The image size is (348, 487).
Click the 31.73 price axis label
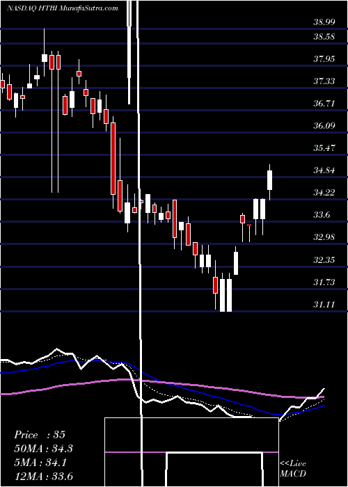324,282
